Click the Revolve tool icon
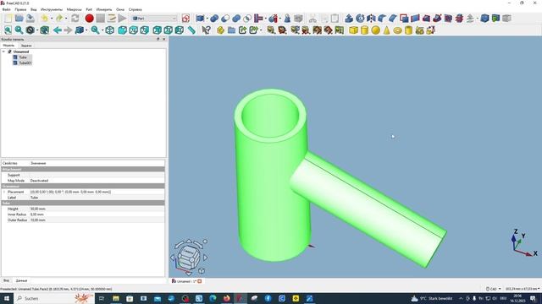Viewport: 542px width, 304px height. 360,19
